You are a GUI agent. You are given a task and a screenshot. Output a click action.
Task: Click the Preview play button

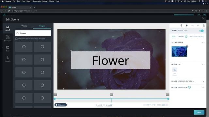point(60,105)
